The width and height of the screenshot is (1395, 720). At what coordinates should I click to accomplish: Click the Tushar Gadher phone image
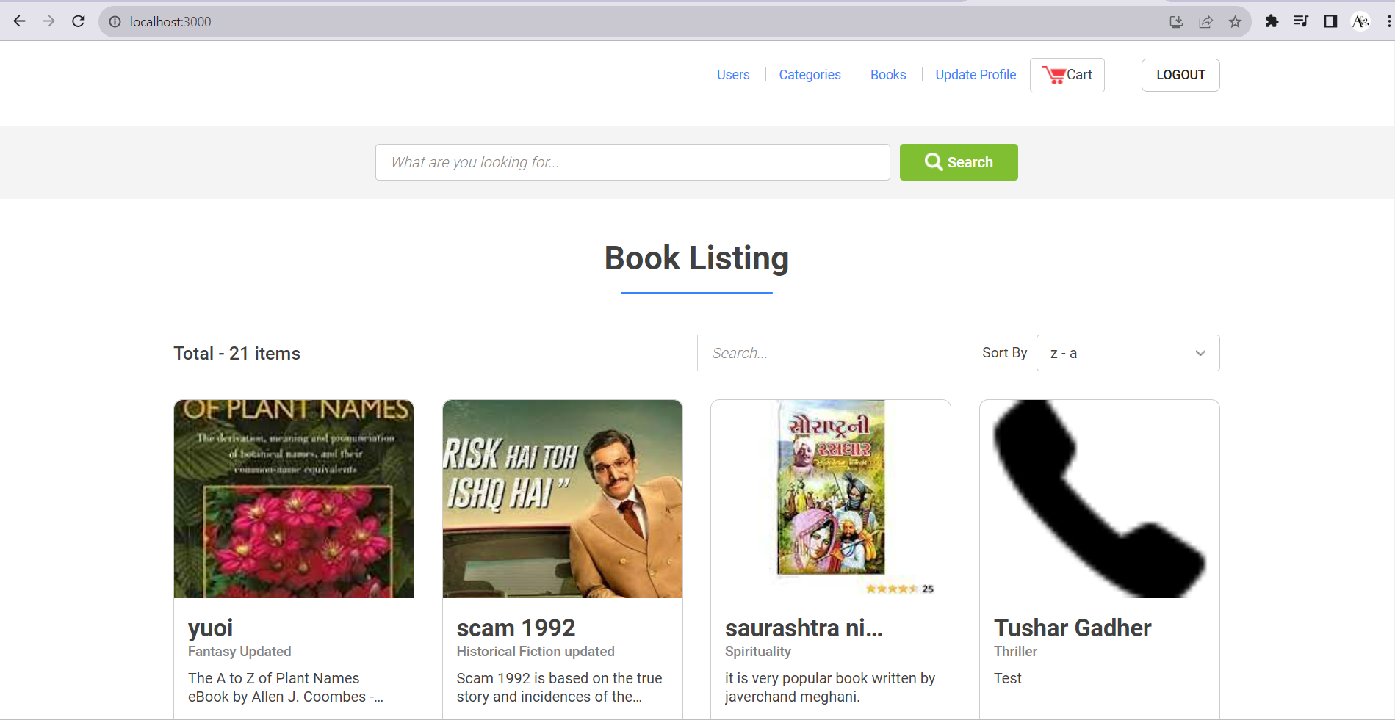point(1100,499)
